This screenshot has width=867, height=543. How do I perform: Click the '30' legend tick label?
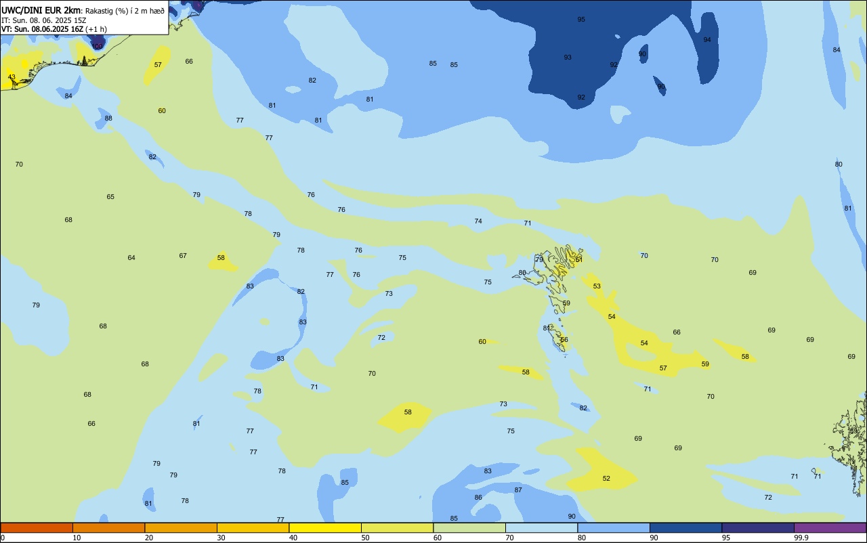pos(221,538)
